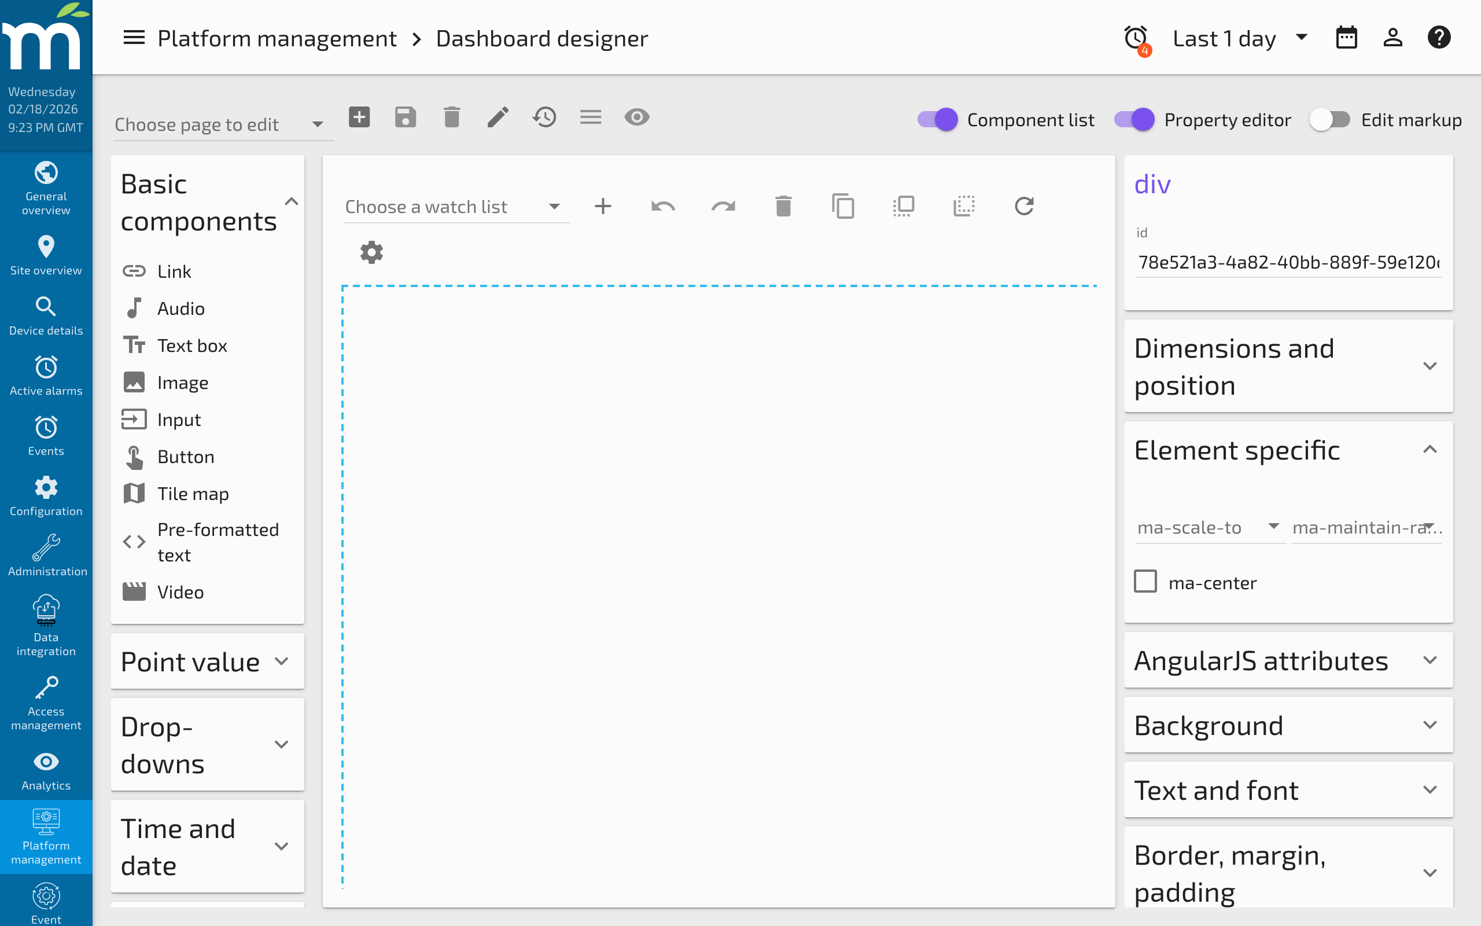Check the ma-center checkbox

[x=1145, y=582]
